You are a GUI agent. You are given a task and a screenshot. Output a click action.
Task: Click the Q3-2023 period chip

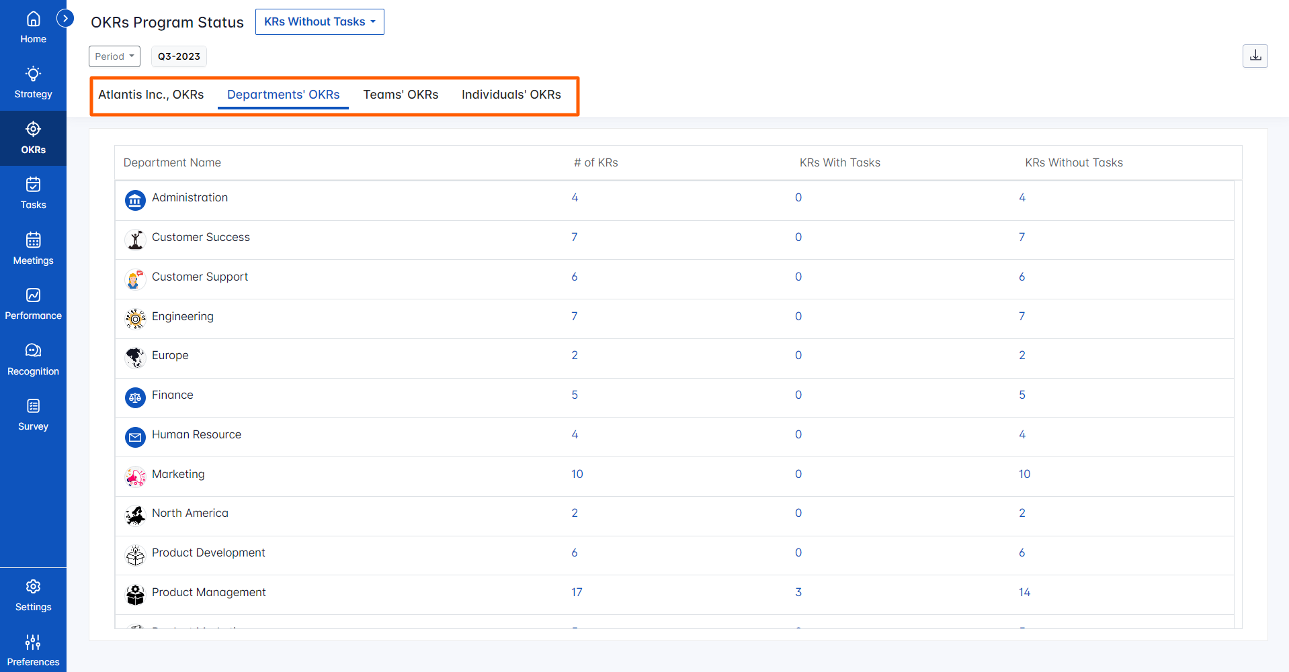click(x=179, y=56)
